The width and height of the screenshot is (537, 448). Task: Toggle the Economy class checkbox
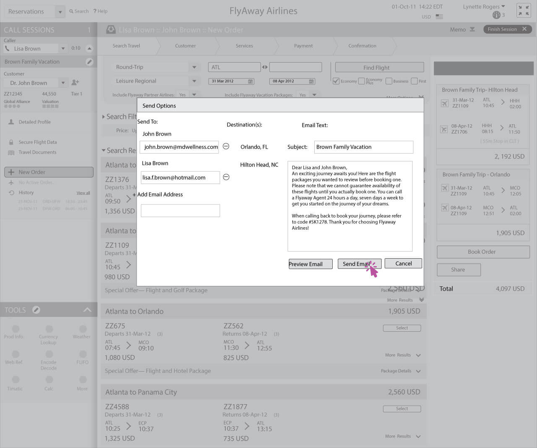click(336, 81)
